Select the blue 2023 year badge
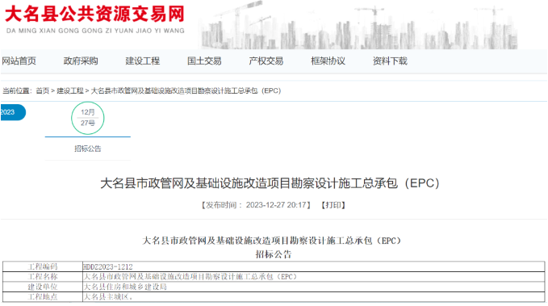548x306 pixels. coord(13,112)
